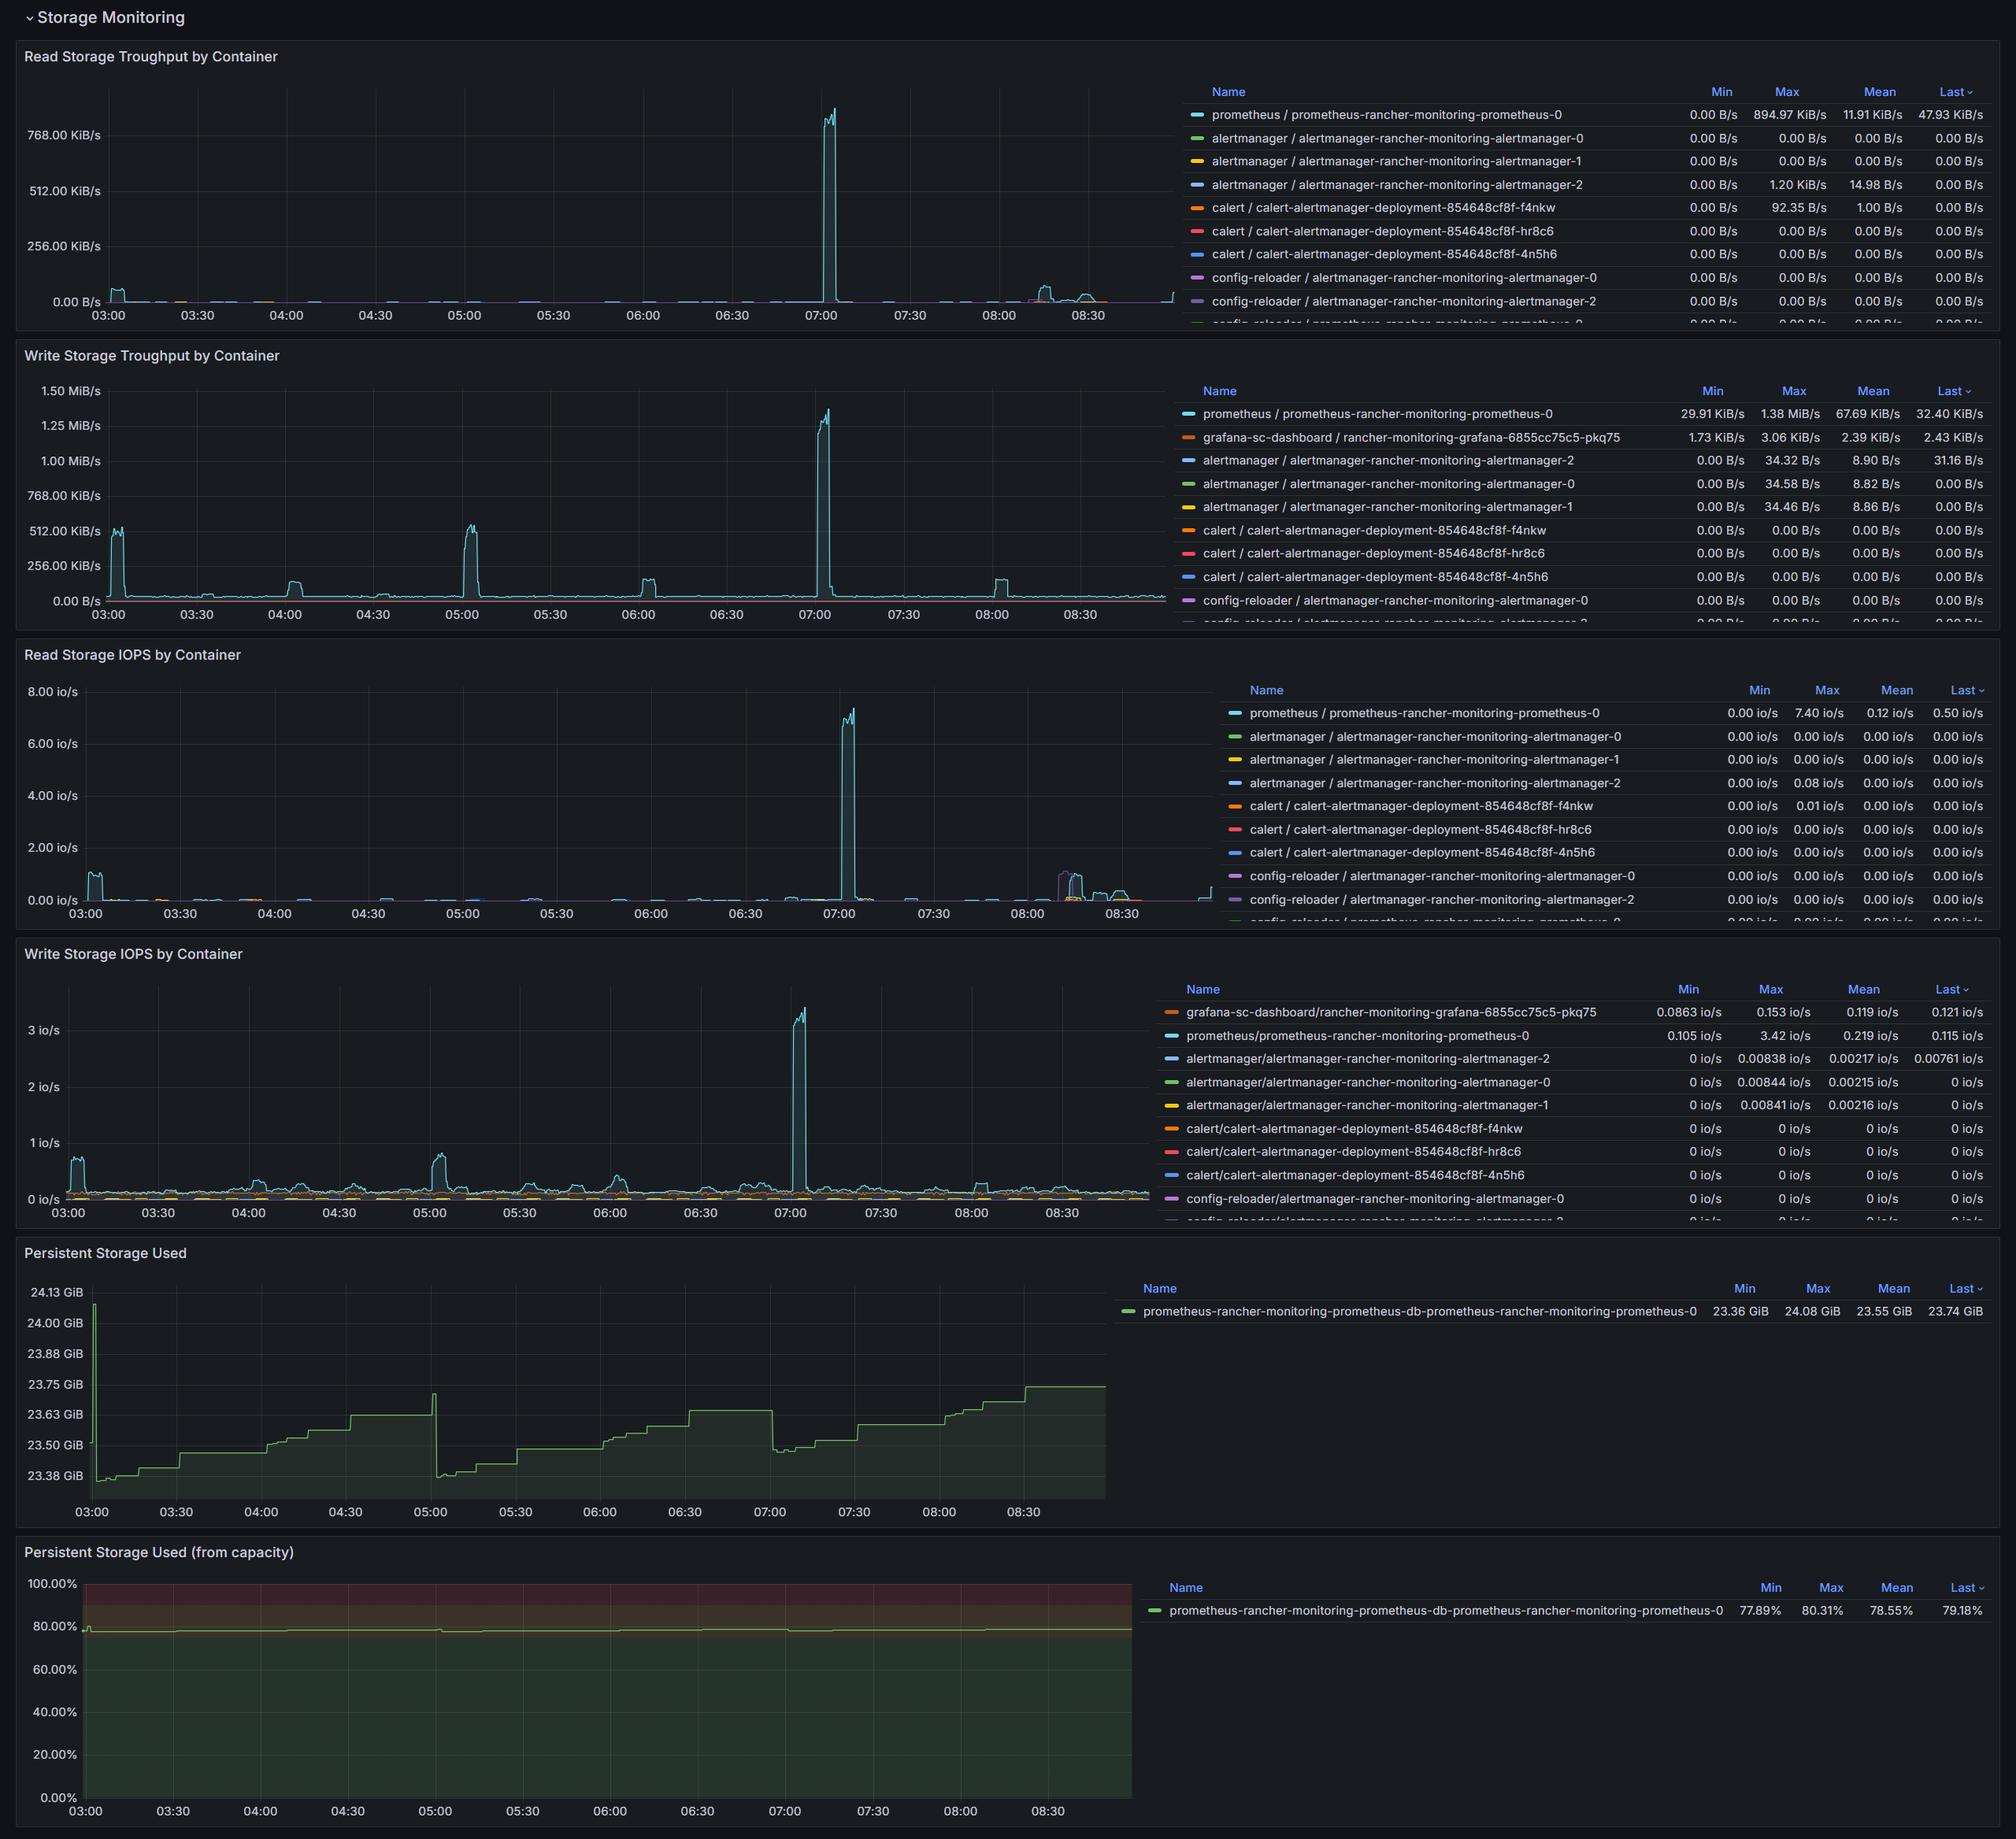2016x1839 pixels.
Task: Click the calert f4nkw orange color icon in the Write IOPS legend
Action: (x=1171, y=1128)
